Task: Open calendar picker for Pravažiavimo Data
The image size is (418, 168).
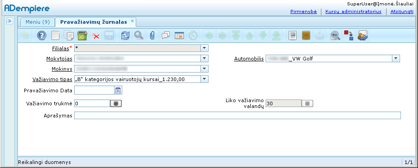Action: tap(118, 90)
